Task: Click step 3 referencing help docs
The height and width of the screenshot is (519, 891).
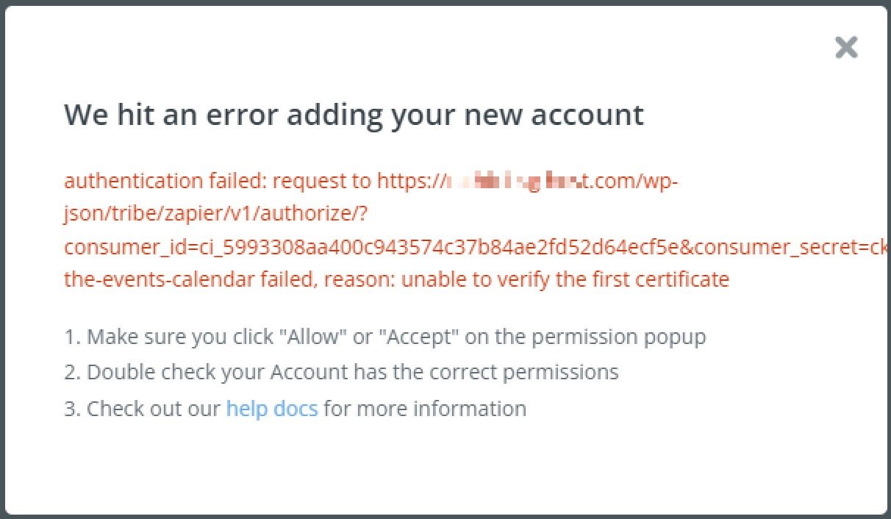Action: point(294,408)
